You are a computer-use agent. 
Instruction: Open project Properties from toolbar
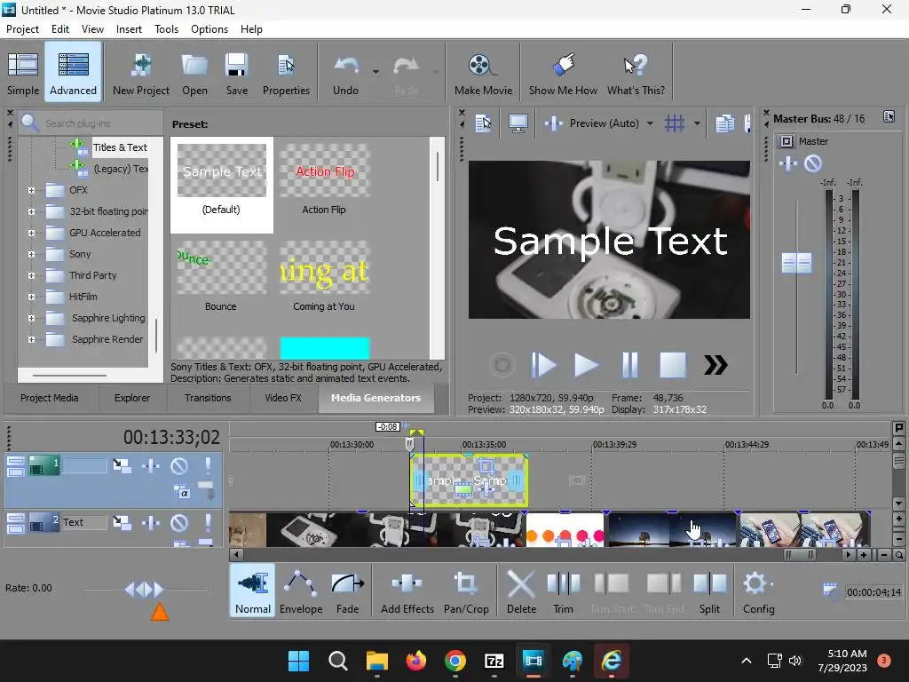(286, 73)
